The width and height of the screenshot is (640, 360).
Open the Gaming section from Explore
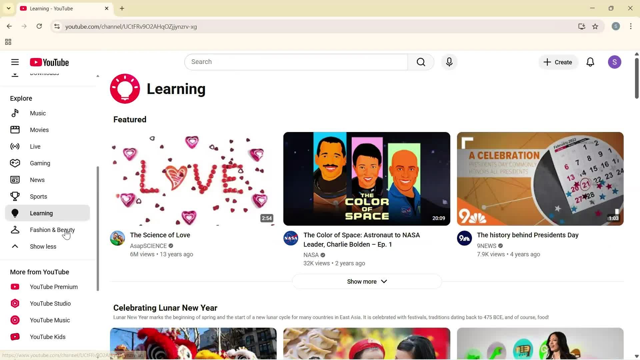[x=40, y=163]
